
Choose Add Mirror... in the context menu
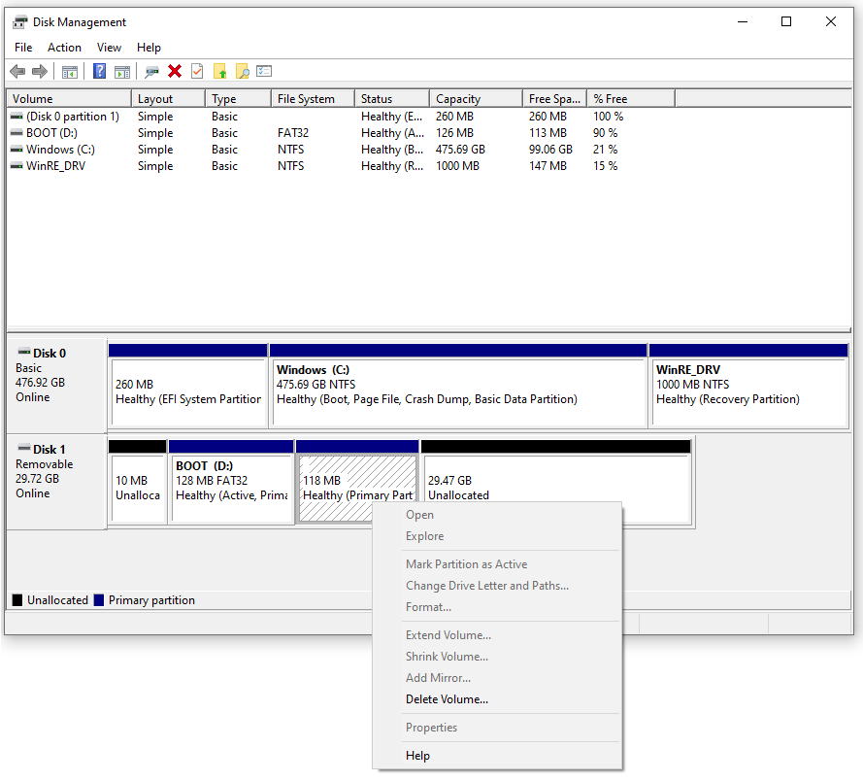tap(497, 678)
